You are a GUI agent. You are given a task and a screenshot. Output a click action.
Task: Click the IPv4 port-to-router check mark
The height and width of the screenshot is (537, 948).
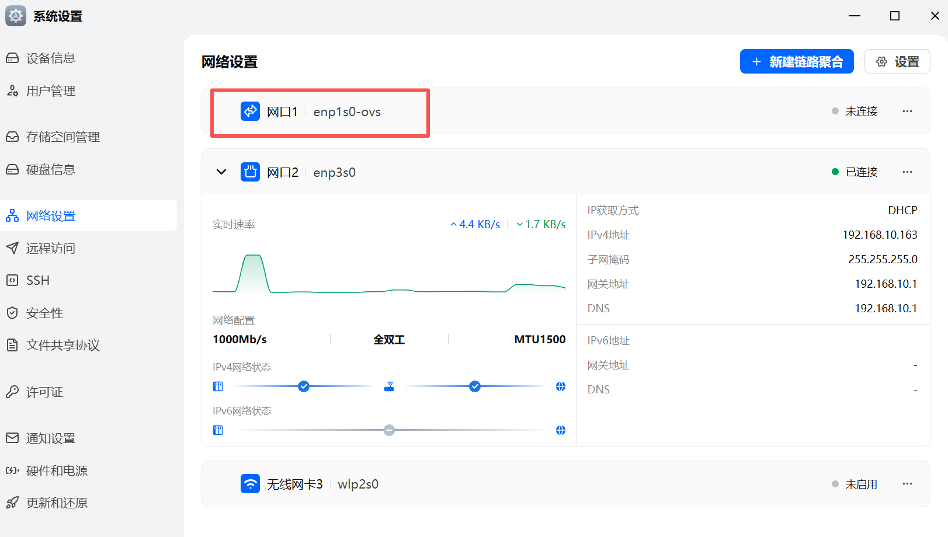pyautogui.click(x=304, y=386)
